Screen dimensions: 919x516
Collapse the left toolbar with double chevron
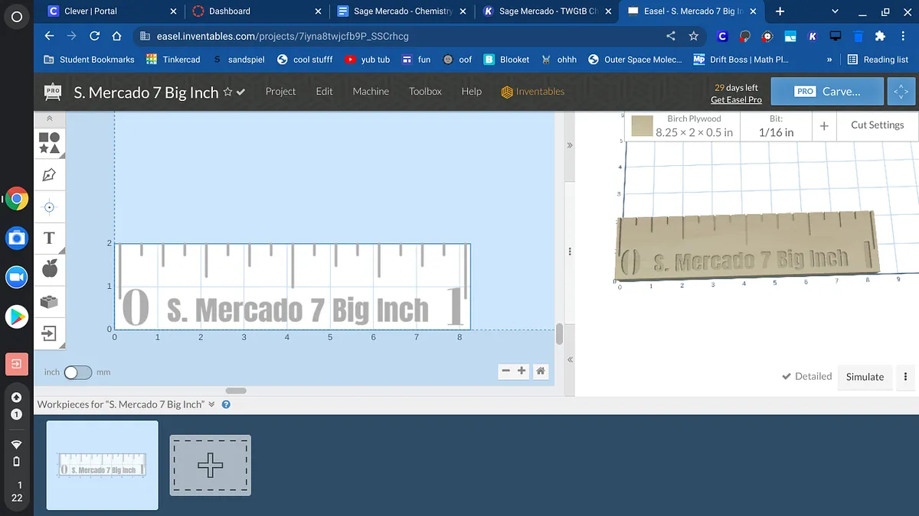[49, 119]
